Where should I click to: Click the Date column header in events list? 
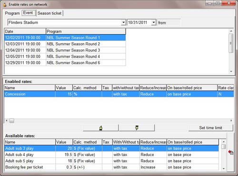point(25,31)
